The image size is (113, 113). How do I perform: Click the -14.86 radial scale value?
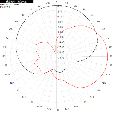(x=61, y=42)
